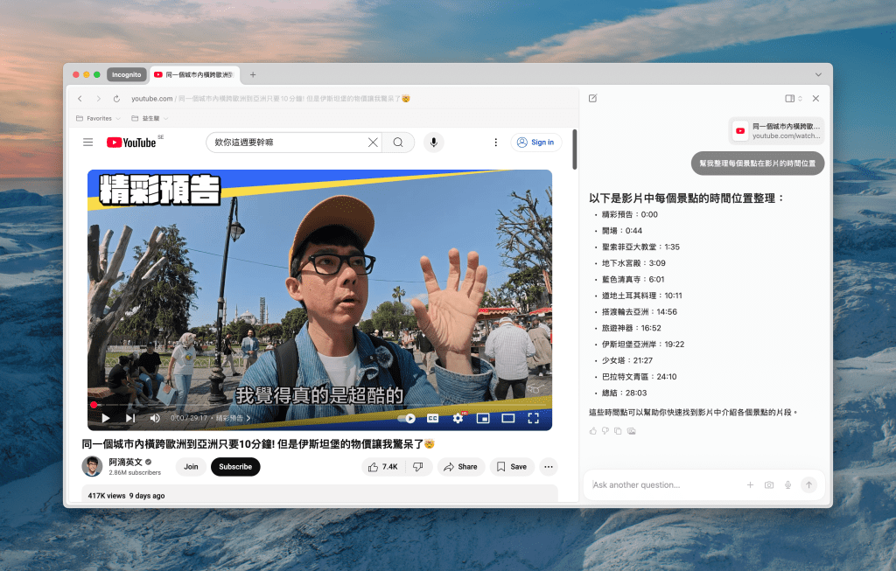Image resolution: width=896 pixels, height=571 pixels.
Task: Open YouTube's three-dot settings menu
Action: 495,143
